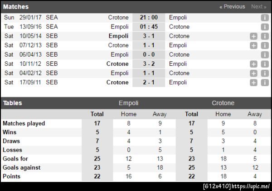Click info icon for 13/09/16 match

point(265,27)
